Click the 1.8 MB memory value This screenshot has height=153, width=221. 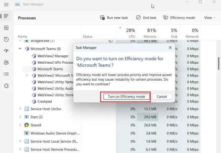[151, 141]
